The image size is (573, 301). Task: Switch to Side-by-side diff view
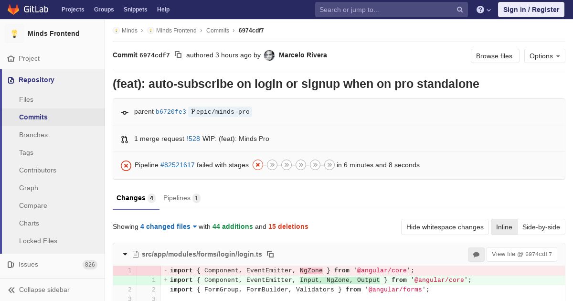pos(541,227)
